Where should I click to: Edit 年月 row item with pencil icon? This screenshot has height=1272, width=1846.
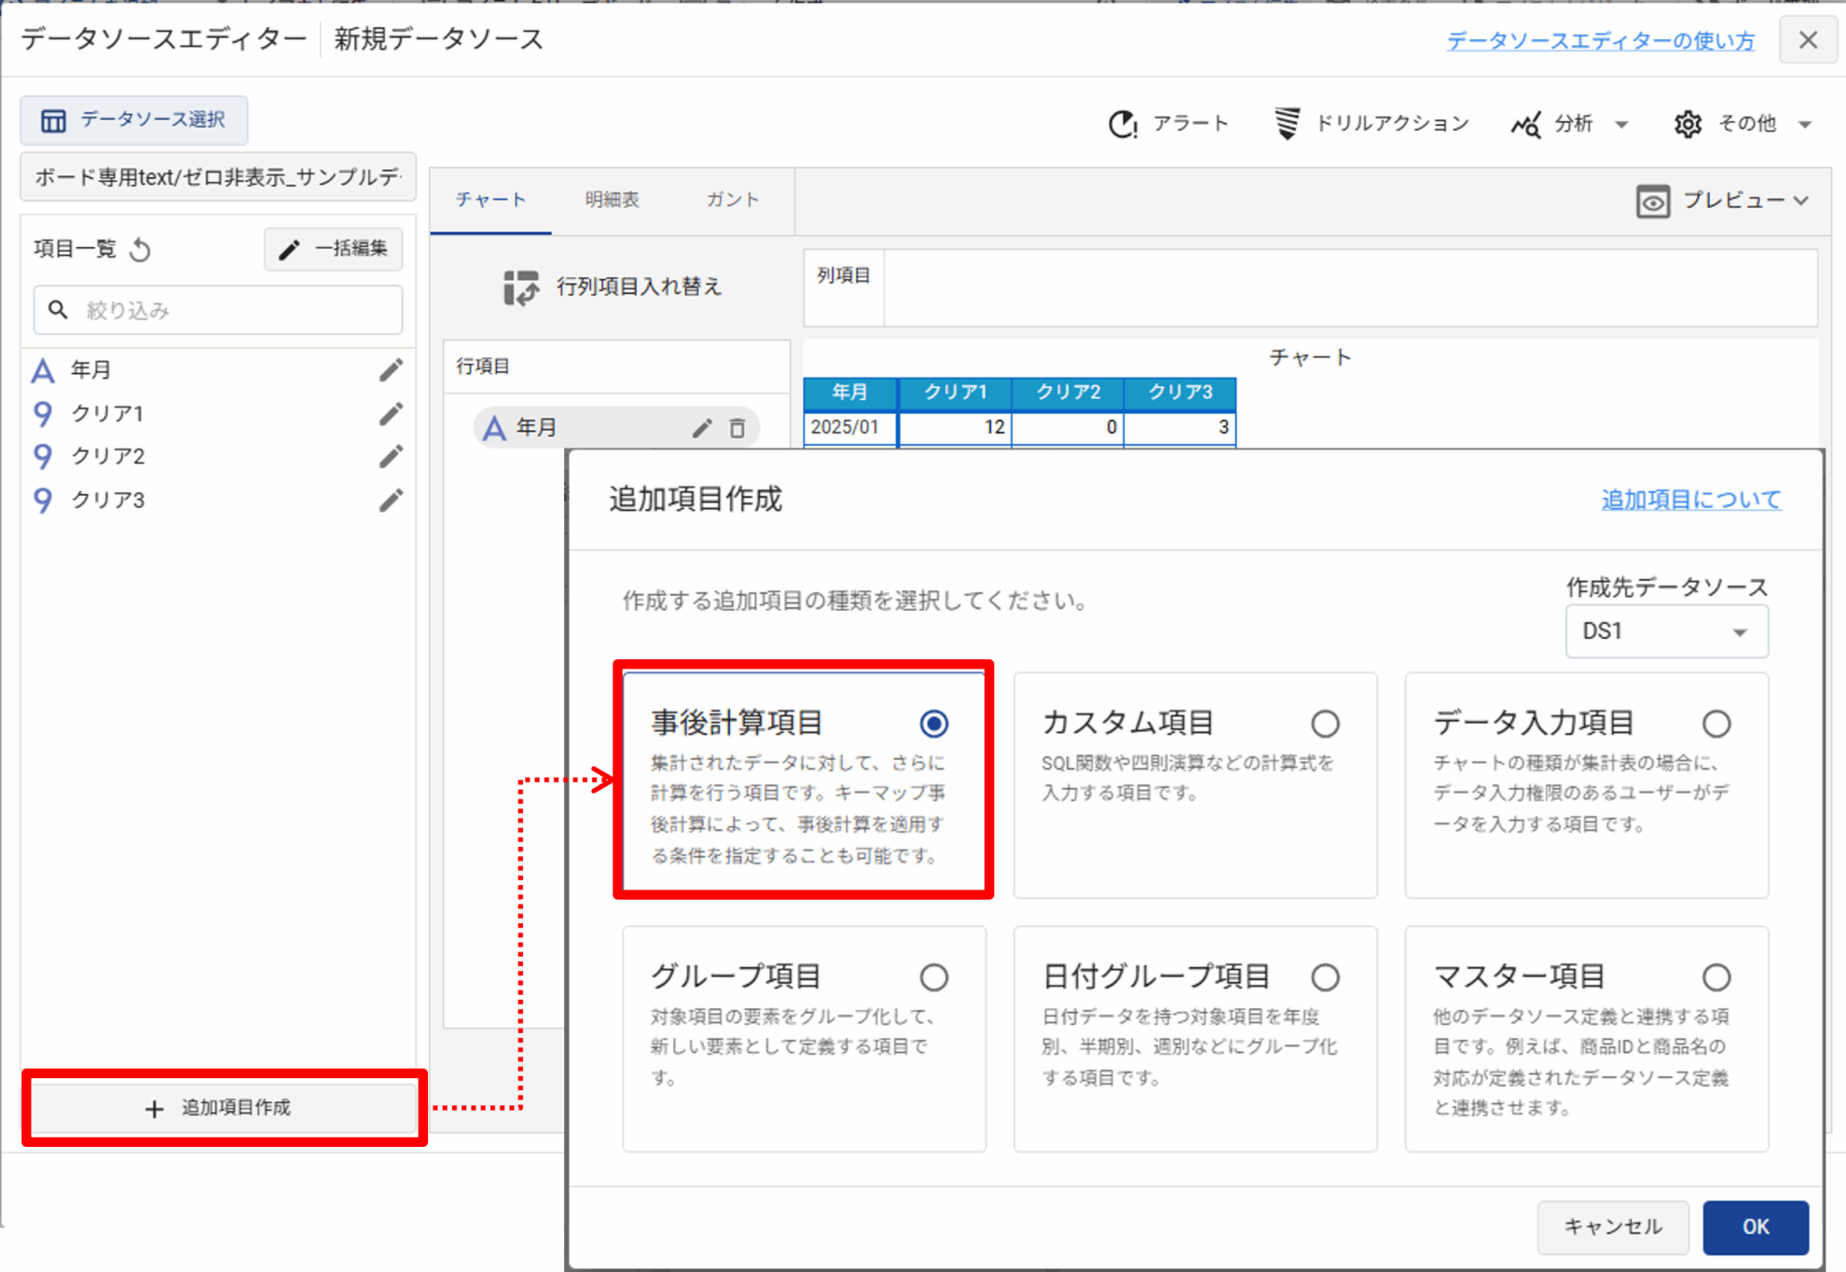click(x=702, y=428)
